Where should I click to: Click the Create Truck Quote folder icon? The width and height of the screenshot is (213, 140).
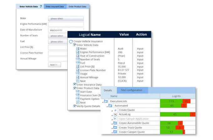[115, 127]
